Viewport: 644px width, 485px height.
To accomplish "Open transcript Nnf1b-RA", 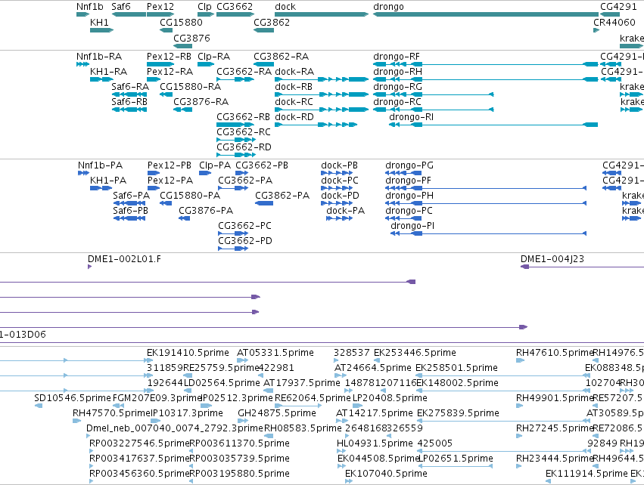I will coord(99,56).
